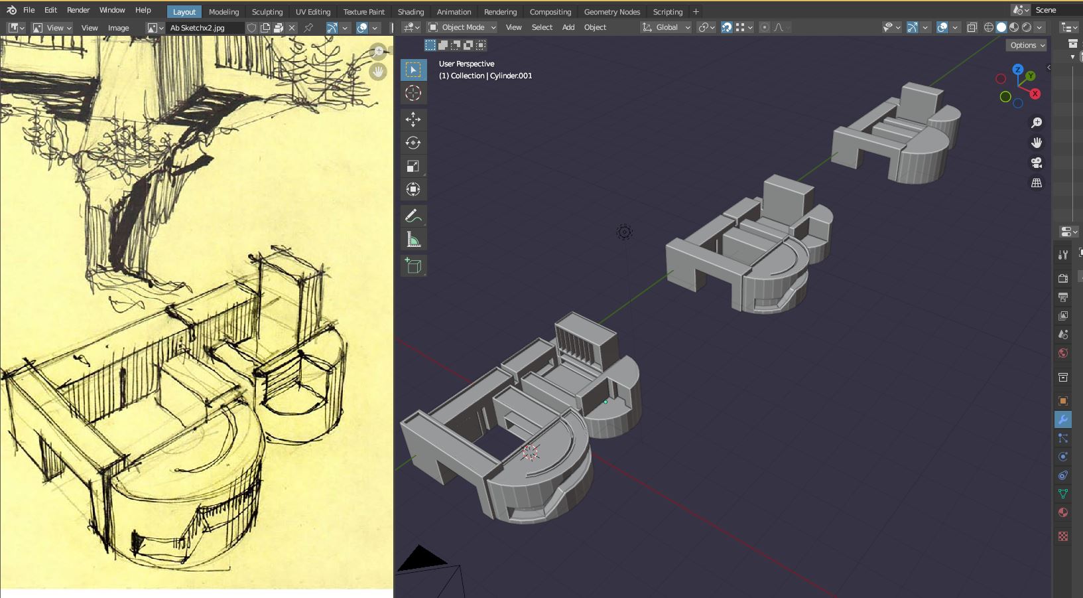1083x598 pixels.
Task: Open the Edit menu
Action: 51,10
